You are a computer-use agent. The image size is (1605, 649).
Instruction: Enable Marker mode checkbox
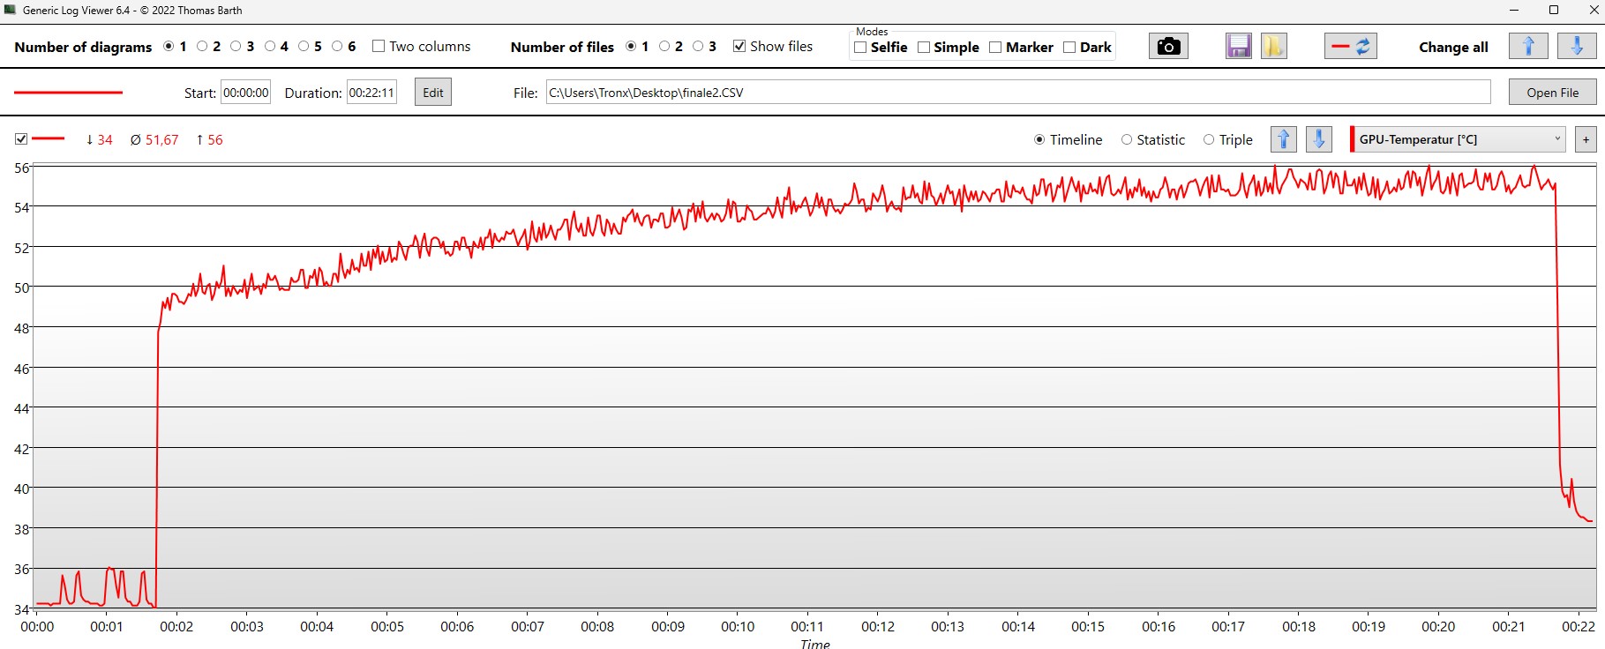coord(995,48)
